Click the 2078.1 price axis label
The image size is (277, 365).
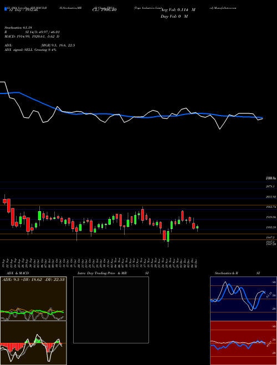click(x=271, y=186)
